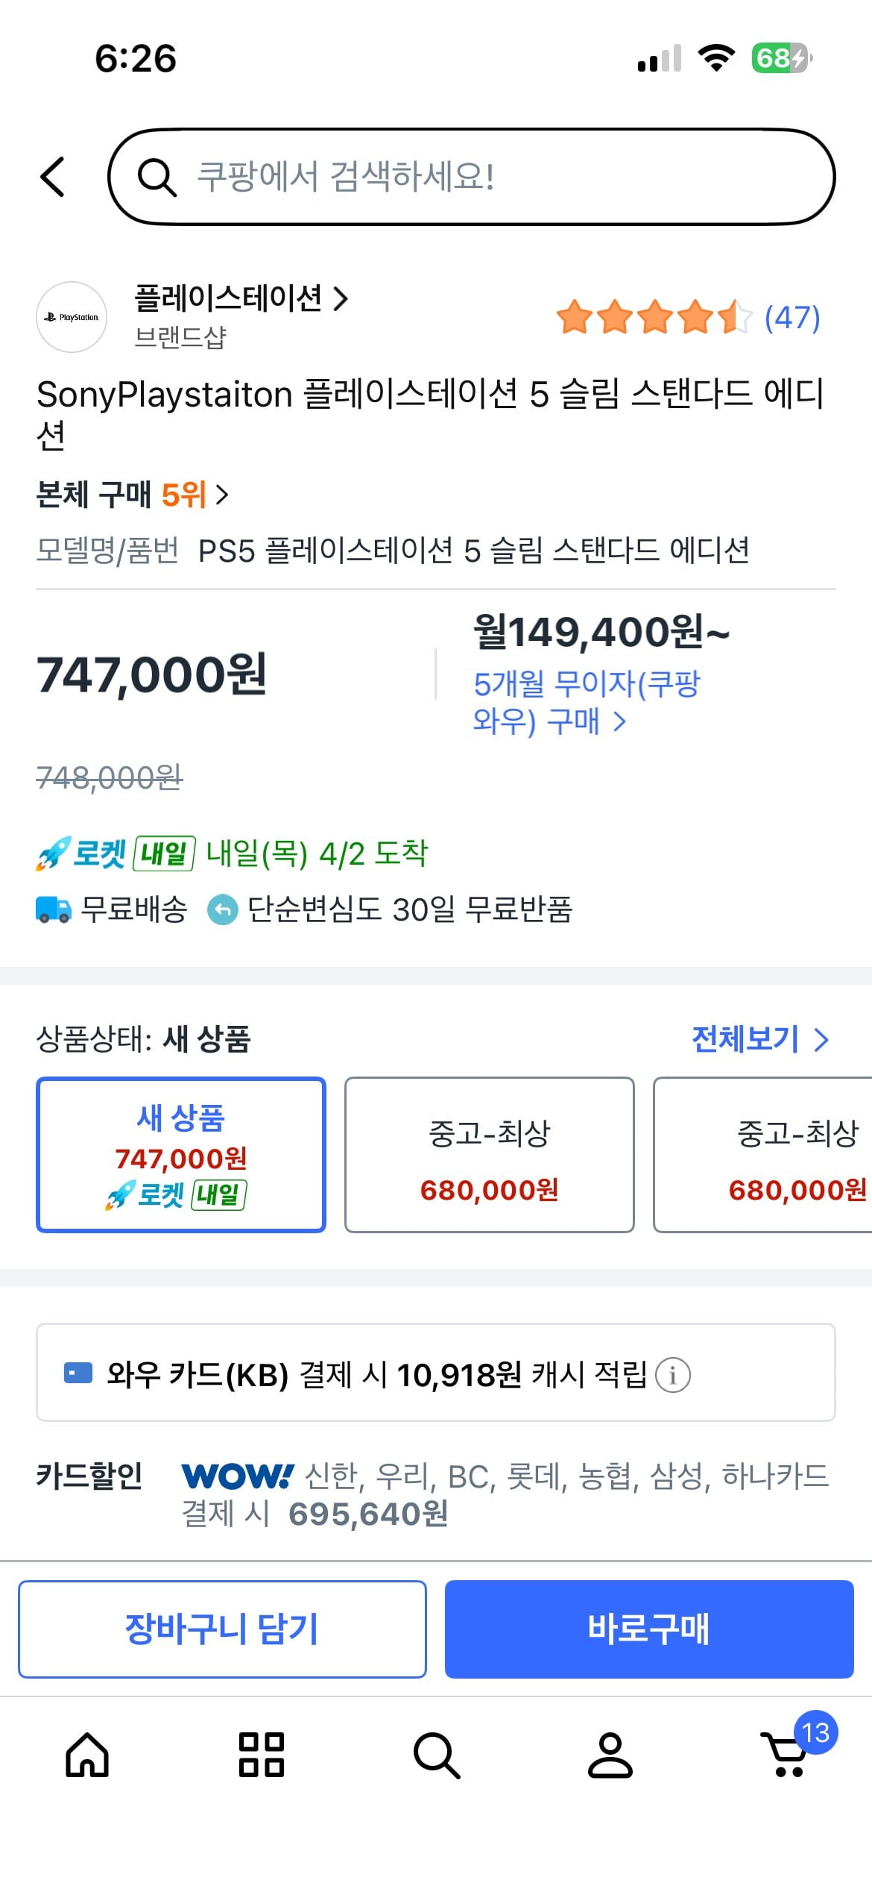Expand 전체보기 for product conditions

[759, 1039]
